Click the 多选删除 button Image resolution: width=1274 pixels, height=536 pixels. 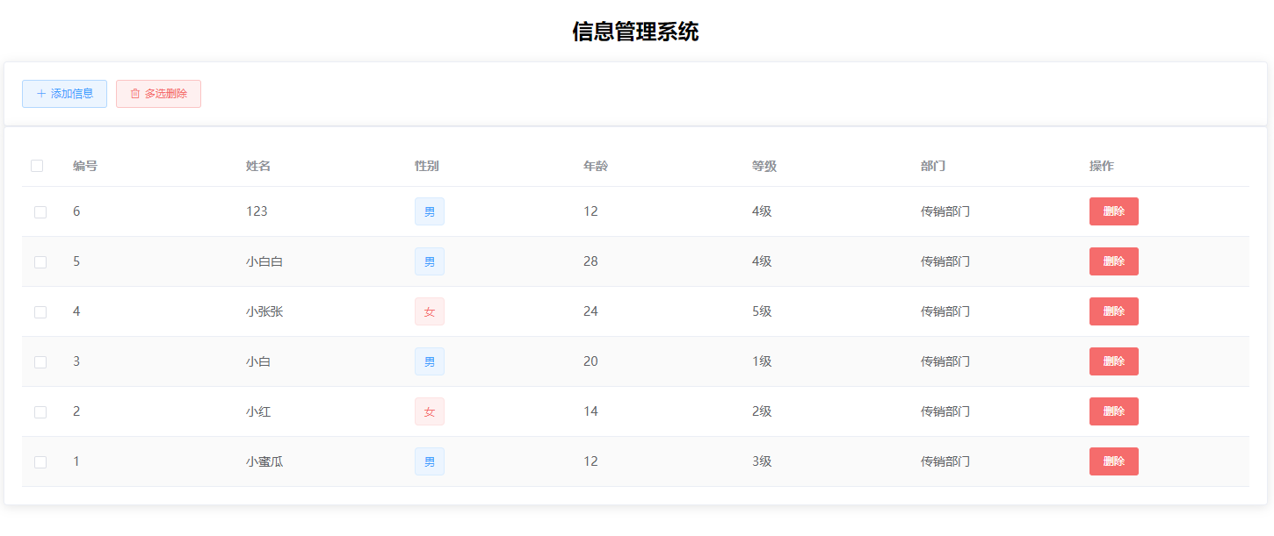click(x=158, y=93)
